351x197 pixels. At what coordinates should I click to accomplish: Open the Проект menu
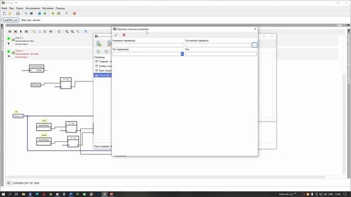pos(20,8)
